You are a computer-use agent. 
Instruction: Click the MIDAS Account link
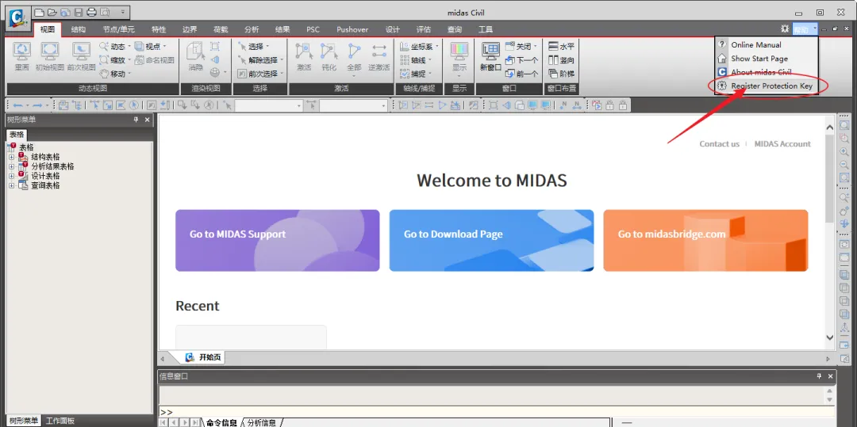[x=782, y=144]
